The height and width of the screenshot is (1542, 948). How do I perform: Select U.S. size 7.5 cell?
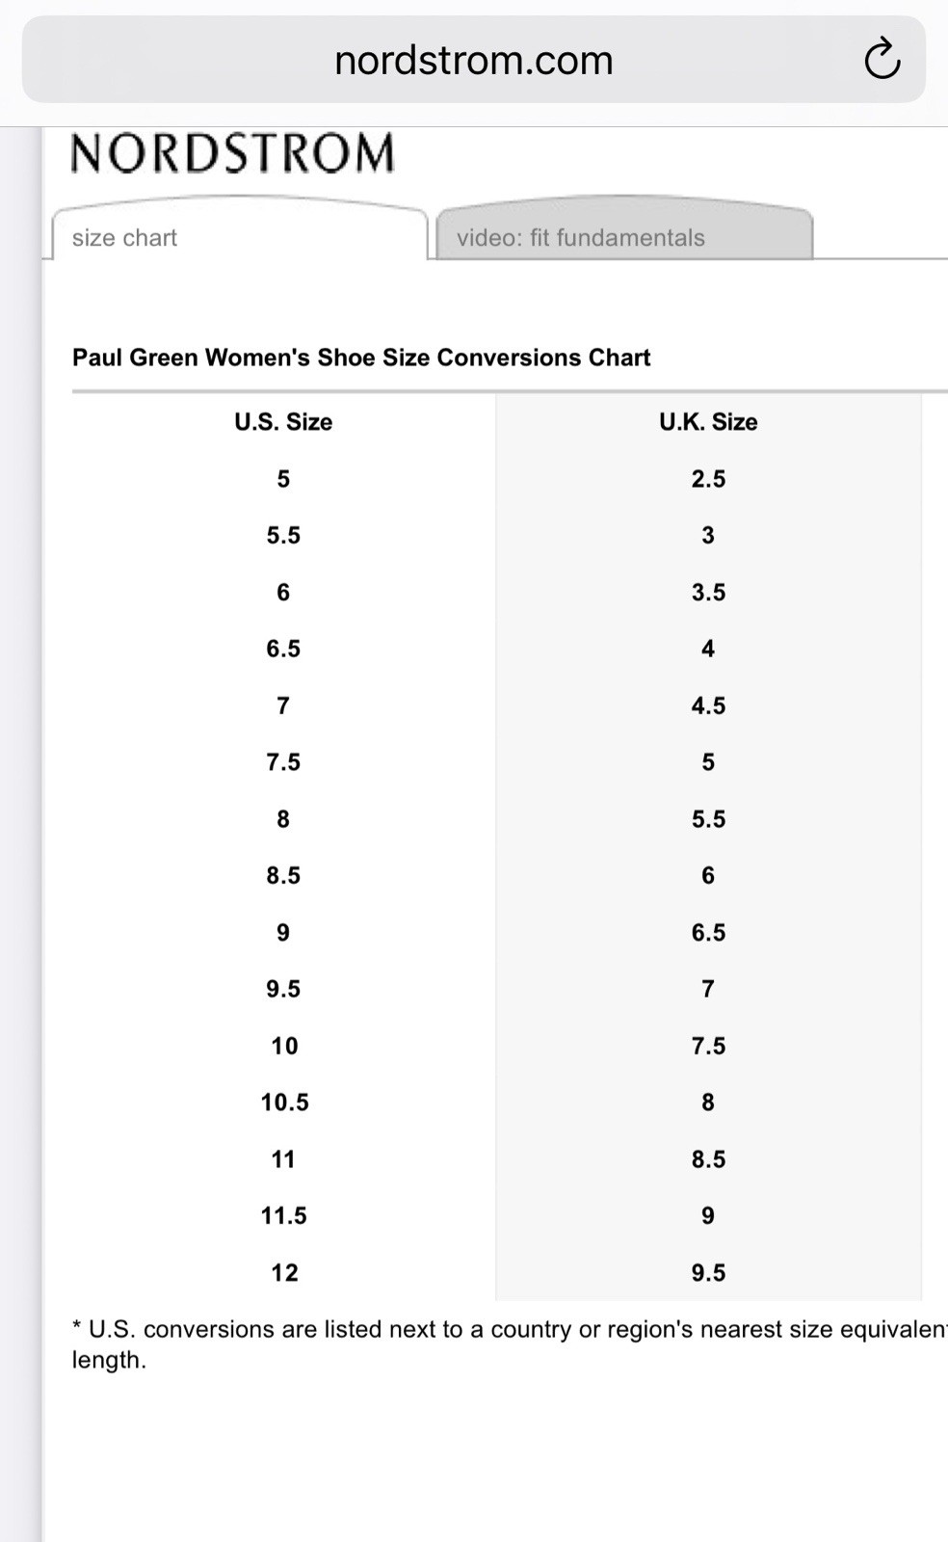point(283,762)
